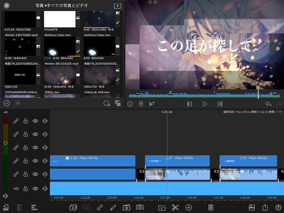284x213 pixels.
Task: Enable multi-select checkbox tool
Action: click(162, 207)
